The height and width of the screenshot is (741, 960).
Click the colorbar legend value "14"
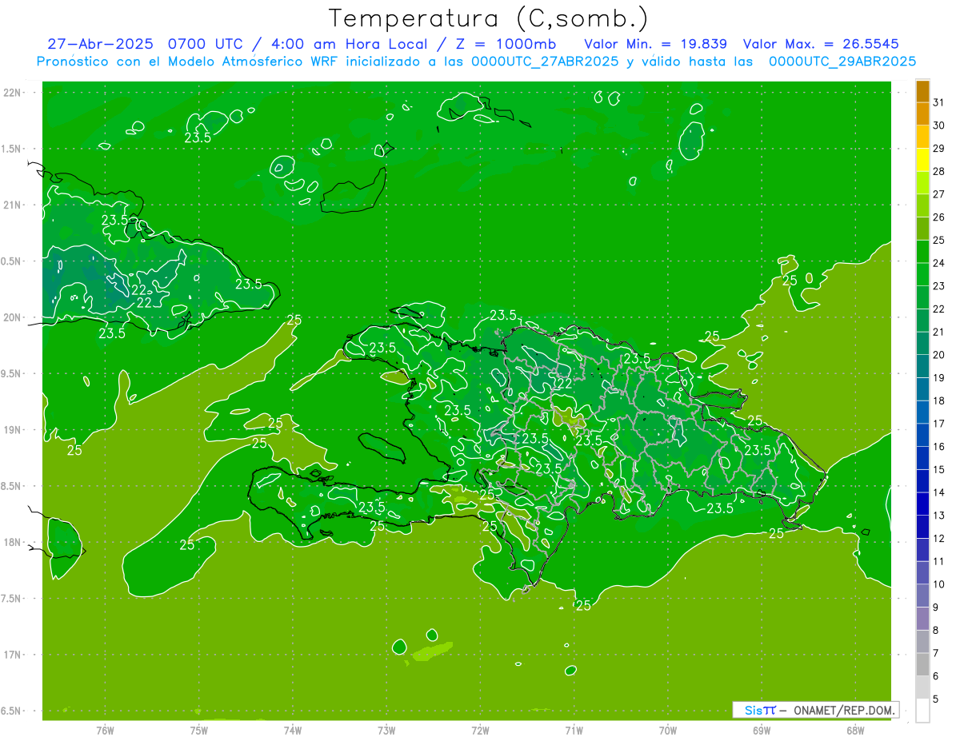coord(939,492)
